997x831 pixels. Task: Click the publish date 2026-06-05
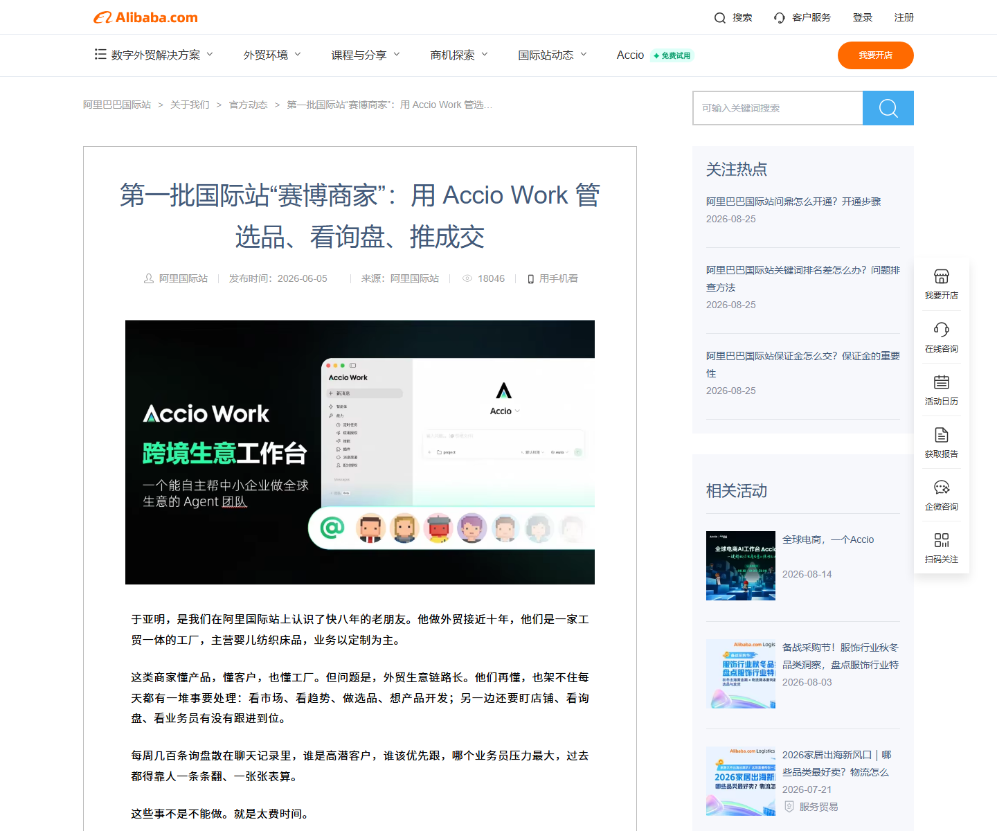303,278
